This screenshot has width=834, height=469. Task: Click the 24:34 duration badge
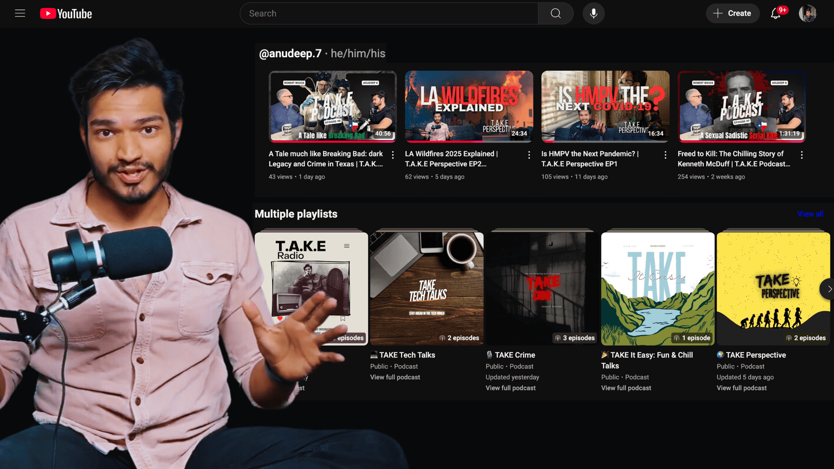[519, 134]
